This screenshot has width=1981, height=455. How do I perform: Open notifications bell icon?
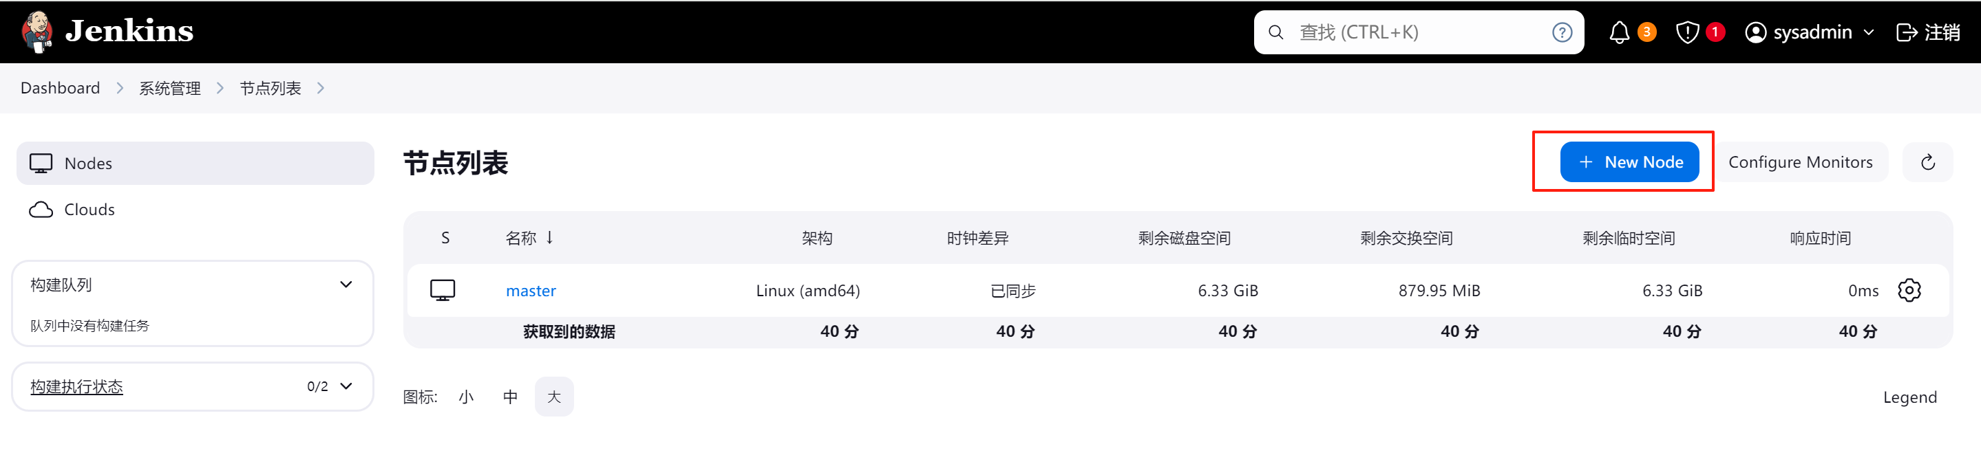click(1619, 32)
